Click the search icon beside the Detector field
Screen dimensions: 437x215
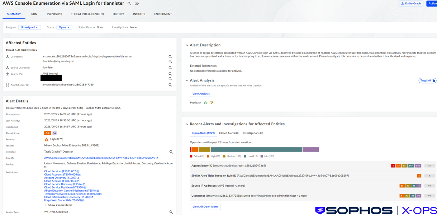click(x=171, y=151)
